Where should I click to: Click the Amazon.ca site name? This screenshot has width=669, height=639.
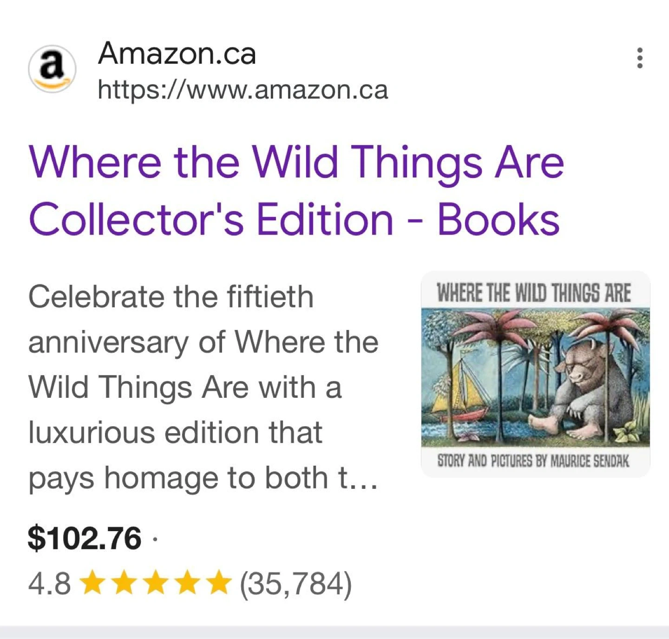click(177, 54)
